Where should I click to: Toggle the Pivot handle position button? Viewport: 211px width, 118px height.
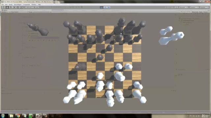point(29,7)
